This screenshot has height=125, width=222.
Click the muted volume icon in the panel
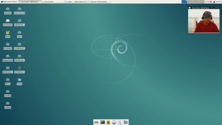tap(211, 2)
